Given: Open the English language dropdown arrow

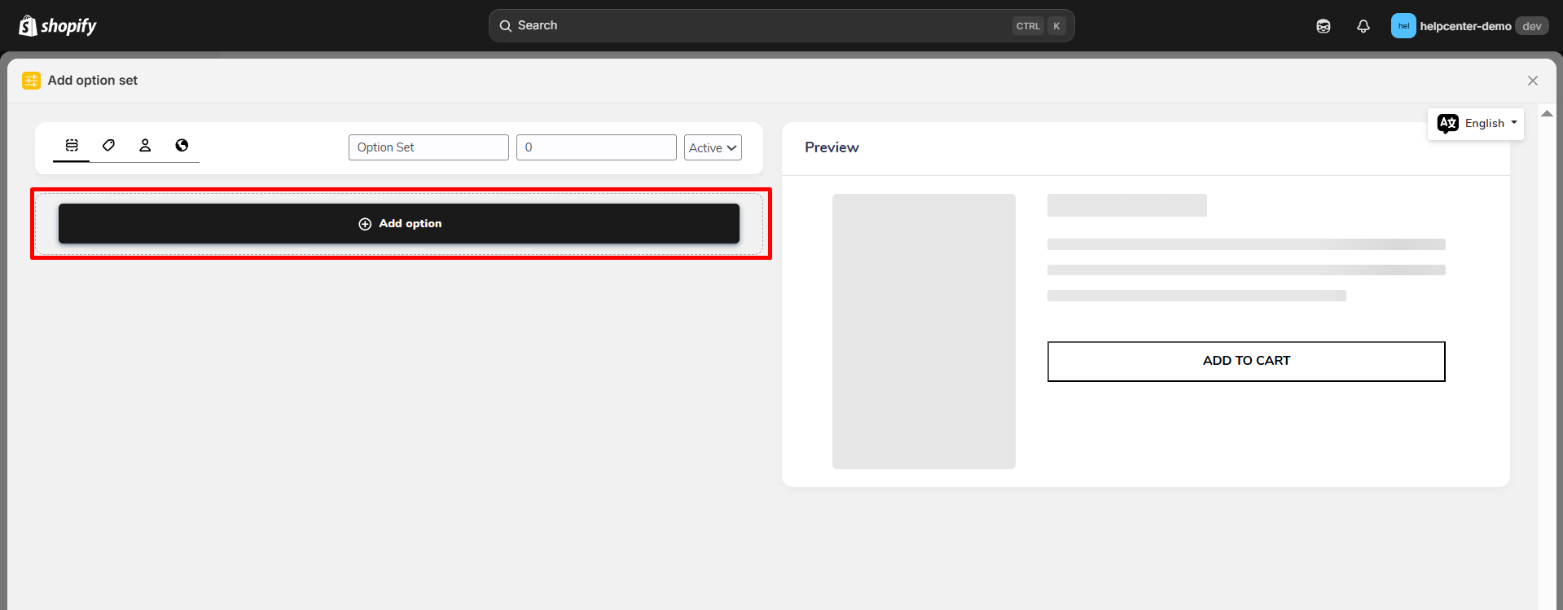Looking at the screenshot, I should tap(1514, 123).
